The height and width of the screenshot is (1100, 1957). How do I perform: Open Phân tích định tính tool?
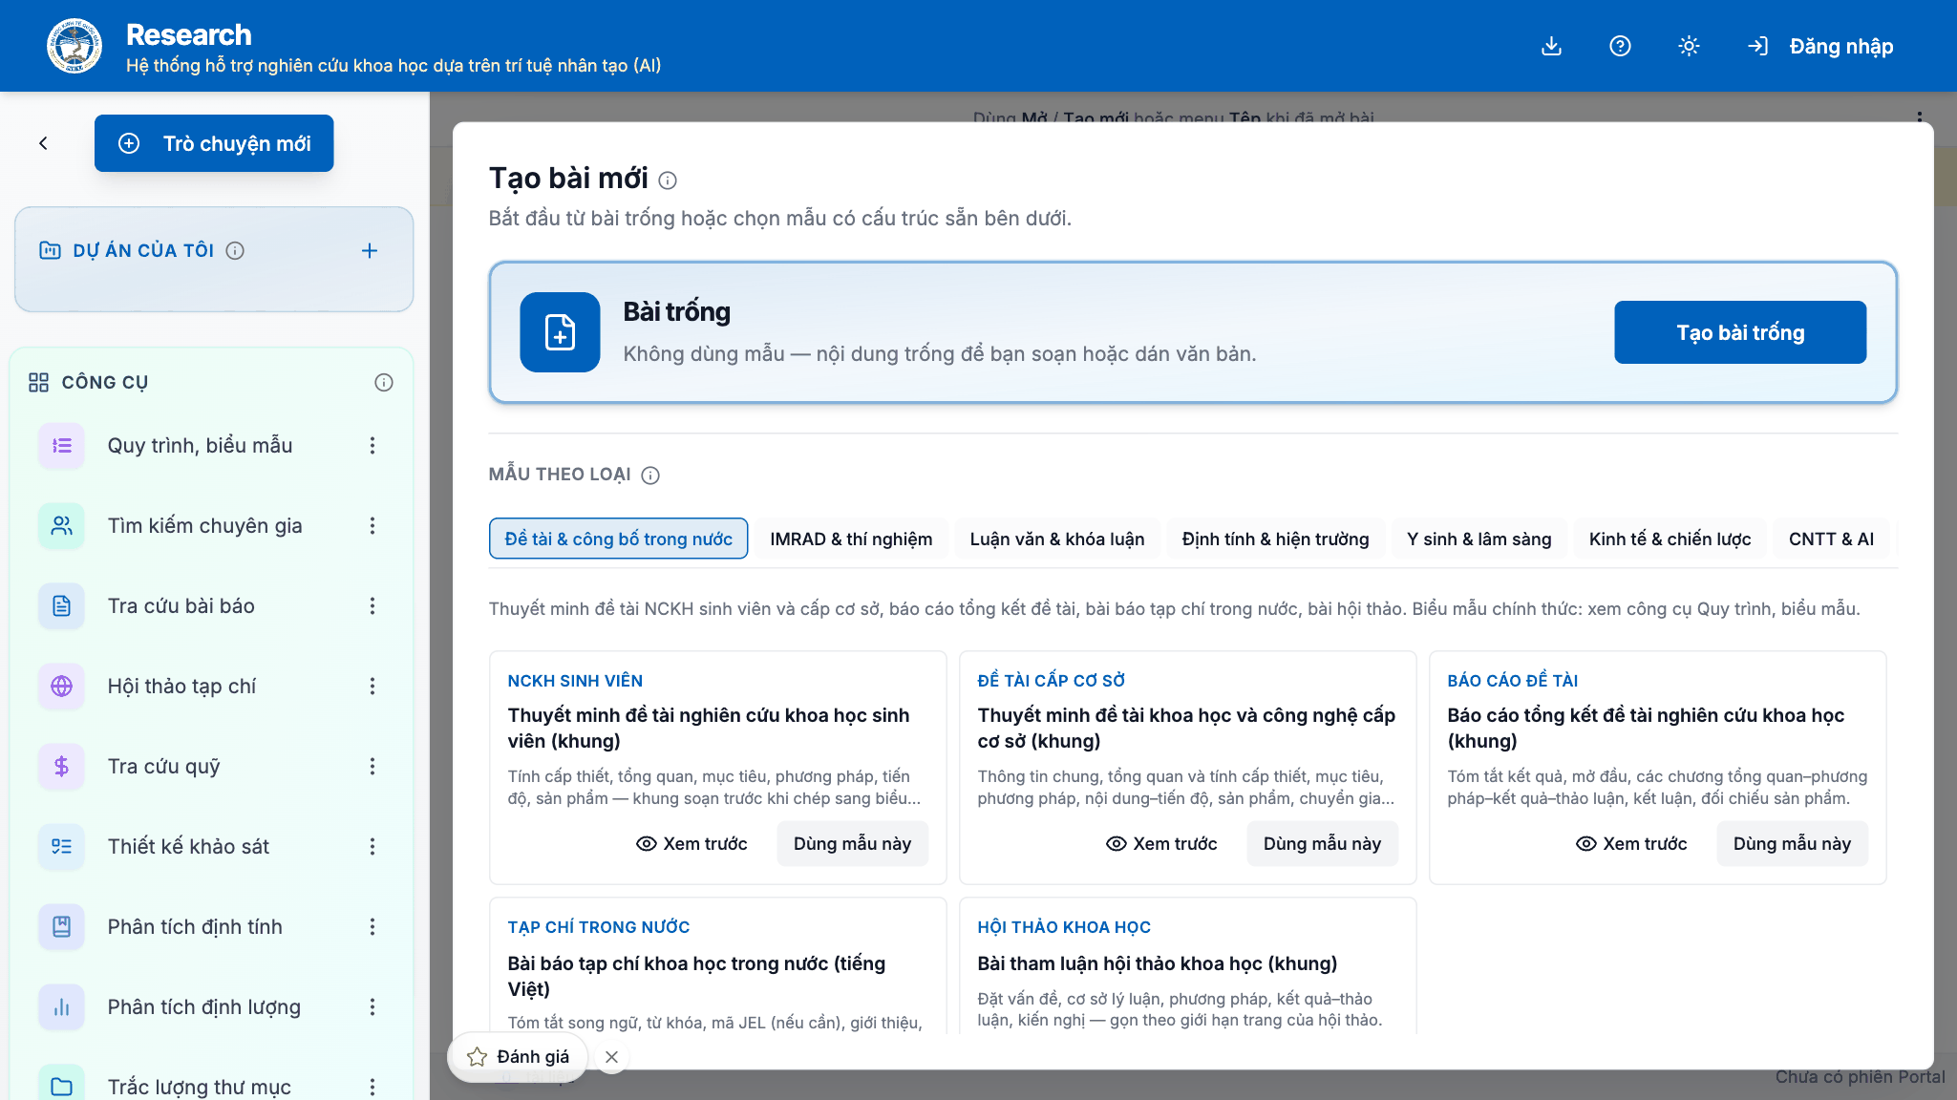(x=195, y=926)
